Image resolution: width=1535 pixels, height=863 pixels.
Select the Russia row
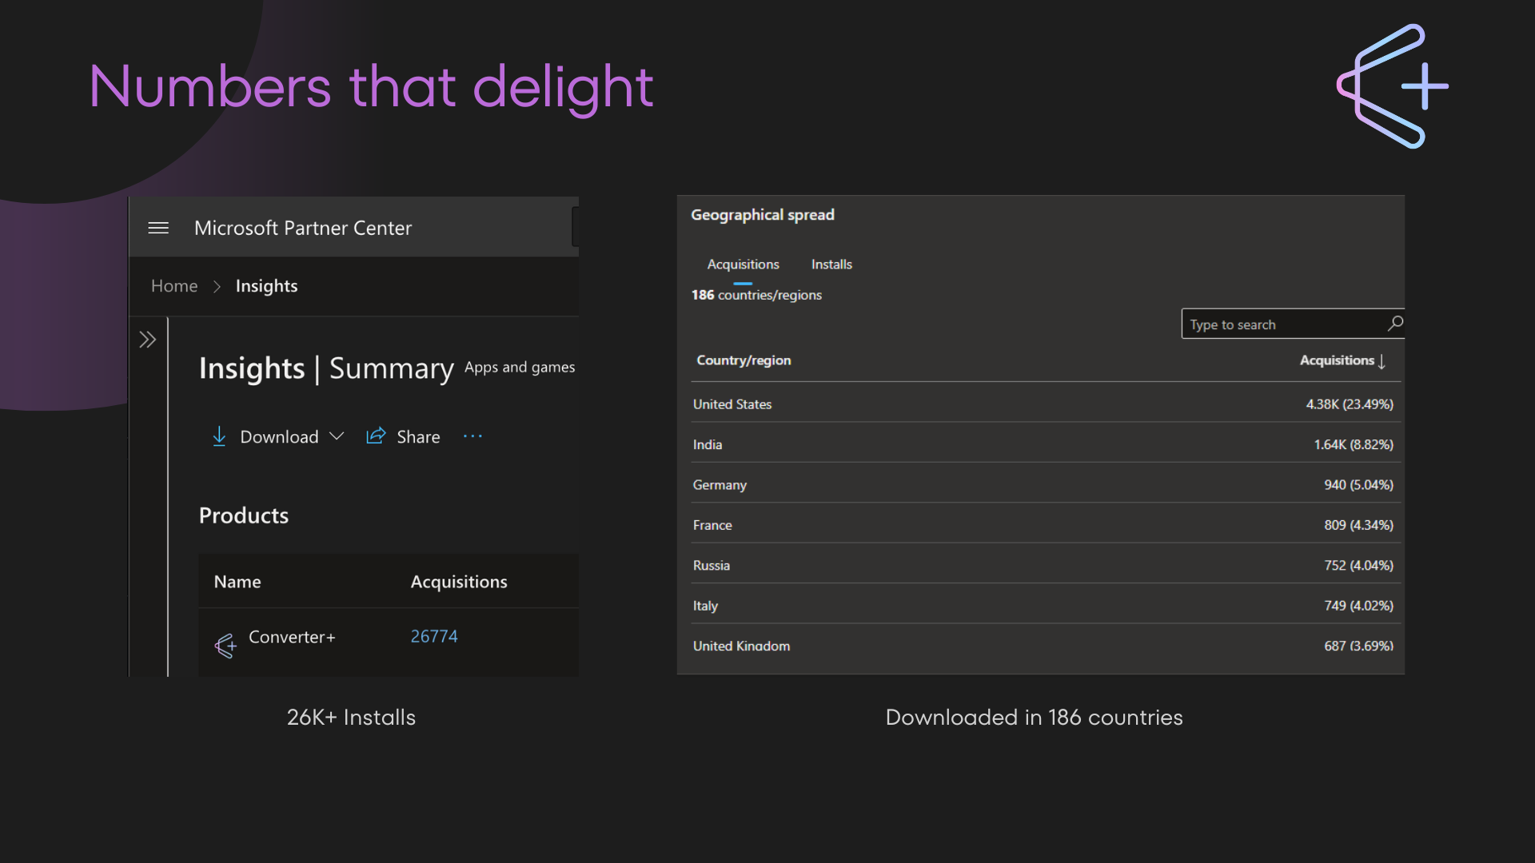1046,565
